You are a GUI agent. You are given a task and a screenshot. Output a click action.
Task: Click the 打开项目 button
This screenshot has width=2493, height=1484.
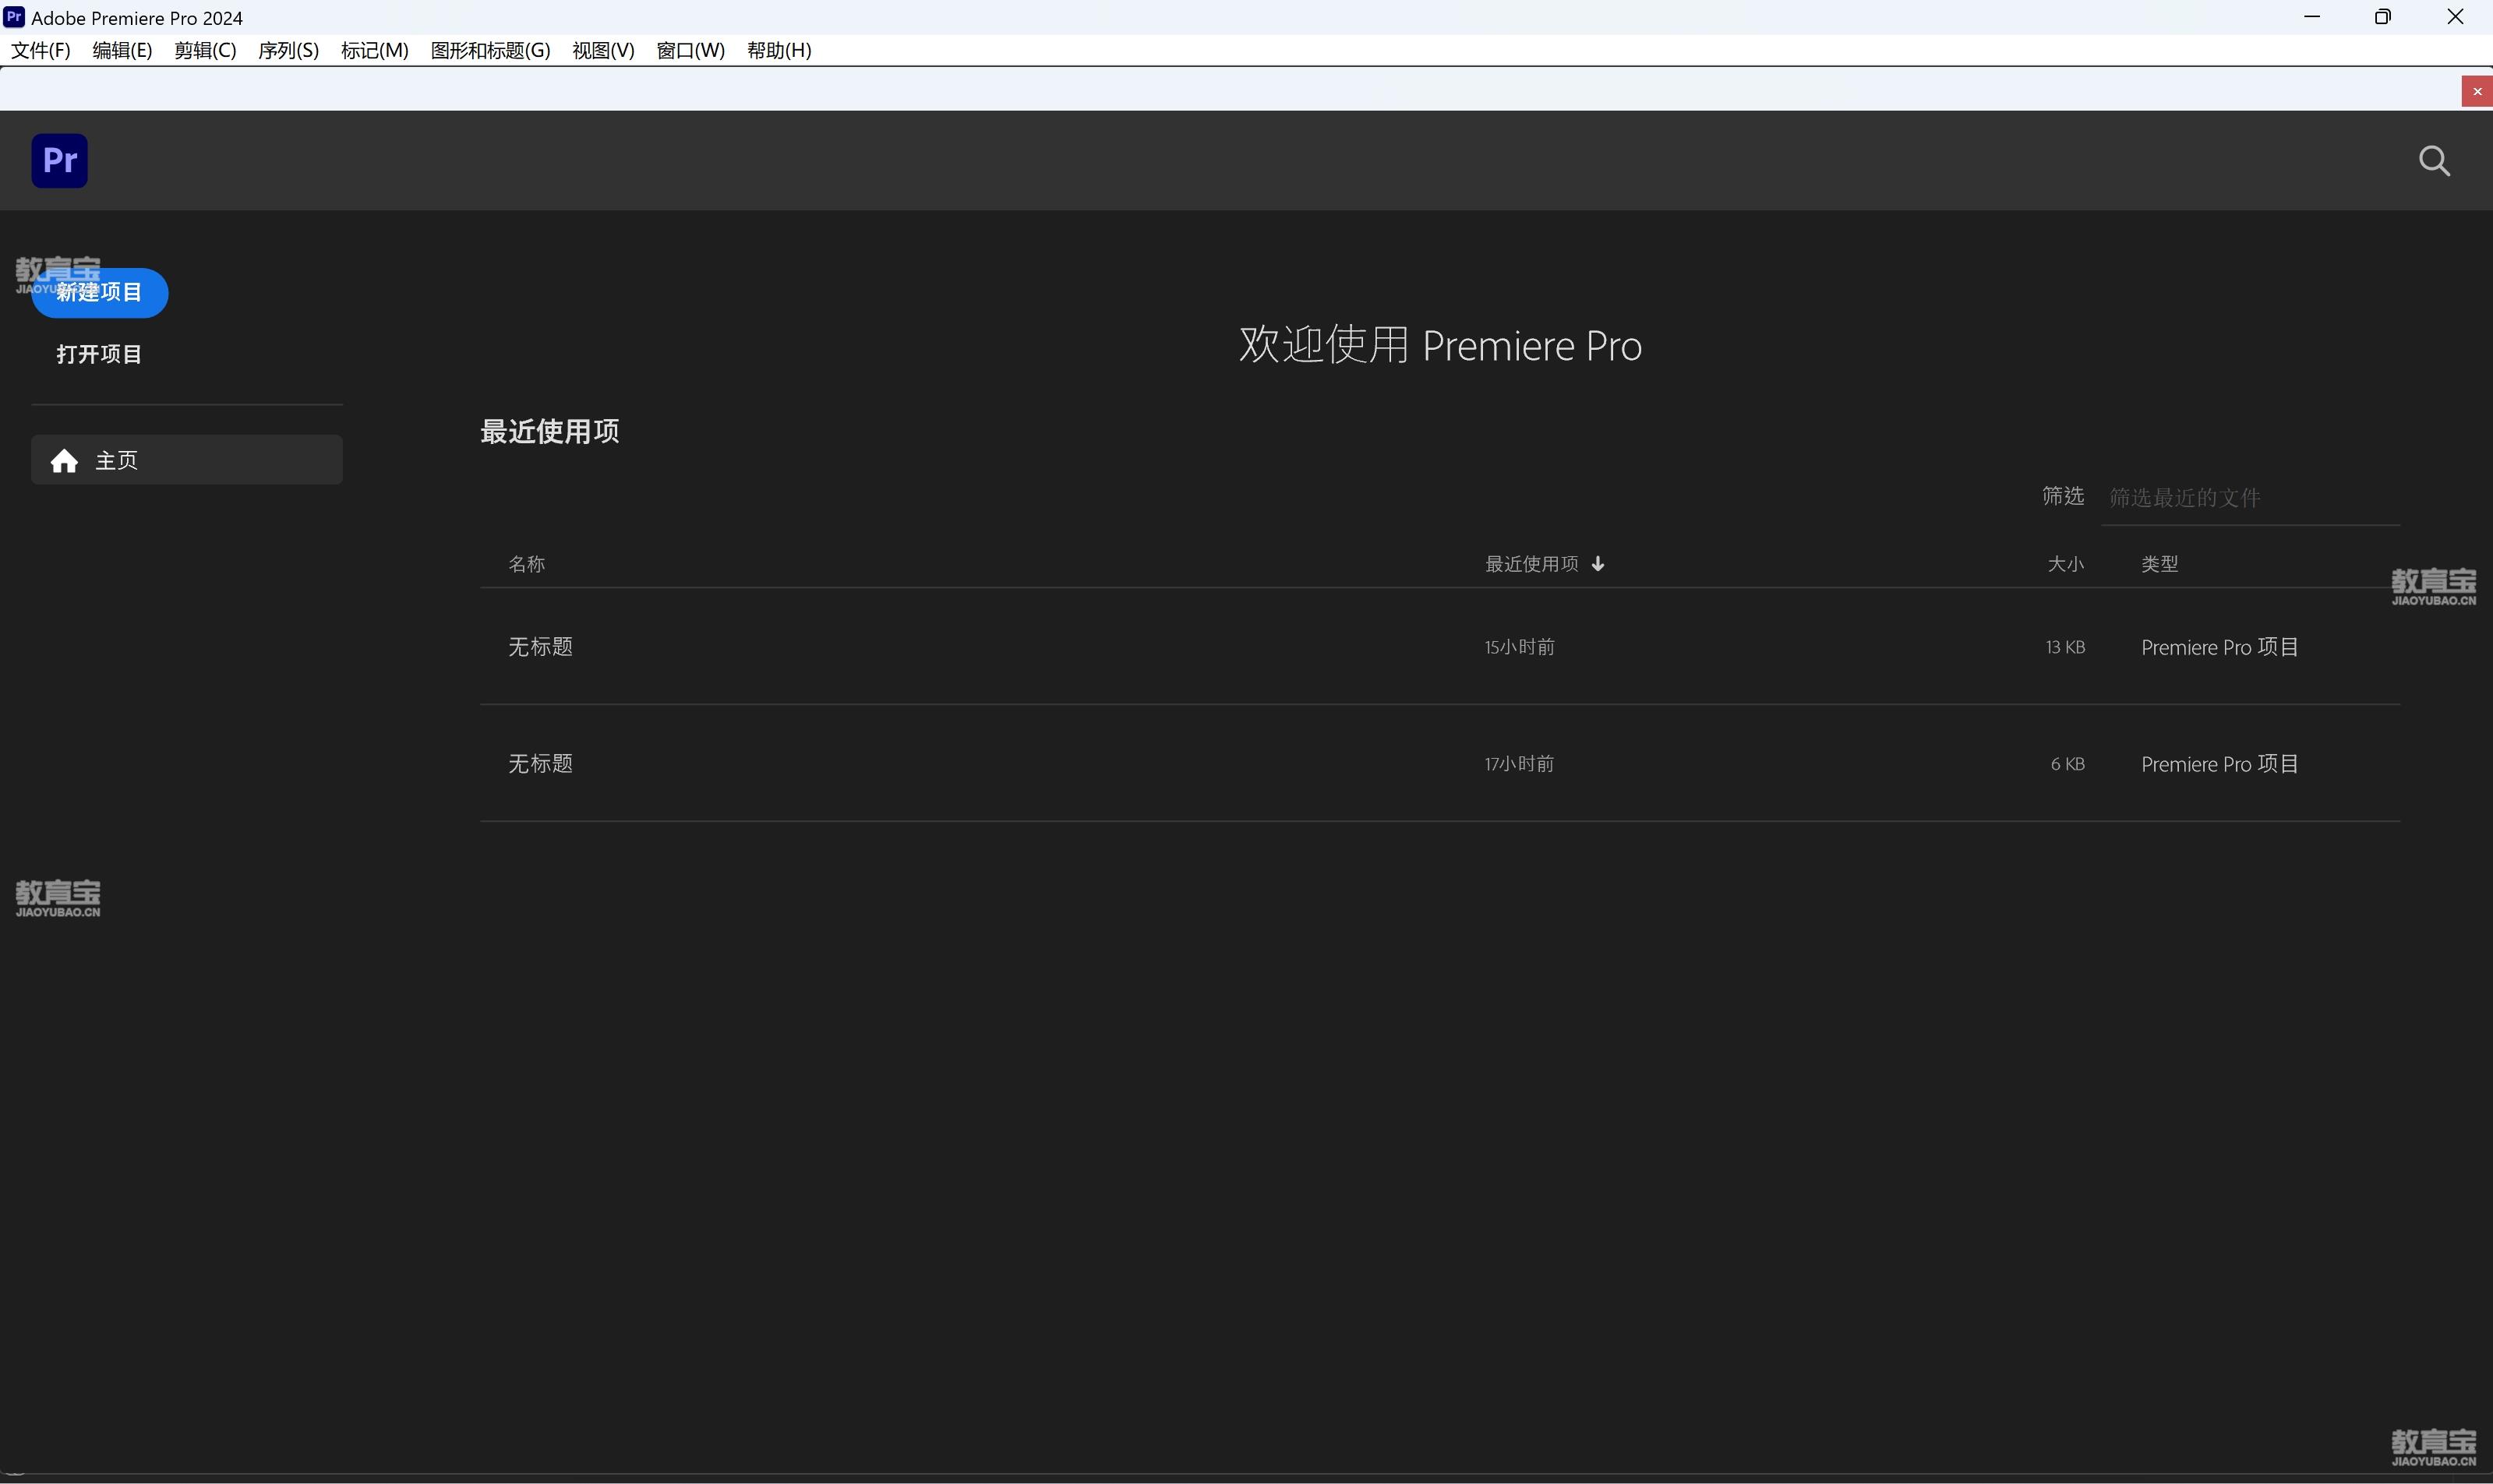click(x=99, y=354)
